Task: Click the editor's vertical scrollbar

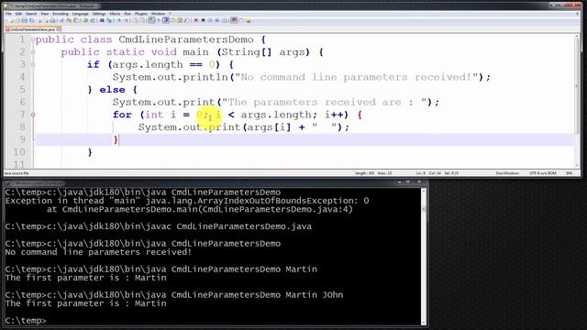Action: (x=577, y=101)
